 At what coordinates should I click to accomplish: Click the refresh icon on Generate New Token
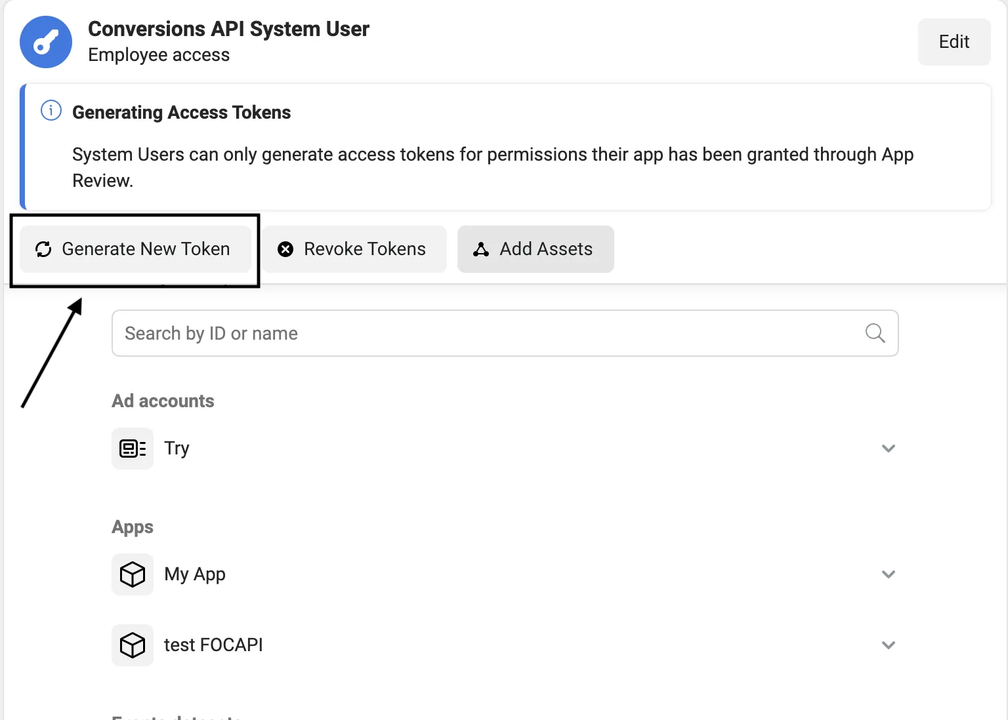click(x=43, y=249)
